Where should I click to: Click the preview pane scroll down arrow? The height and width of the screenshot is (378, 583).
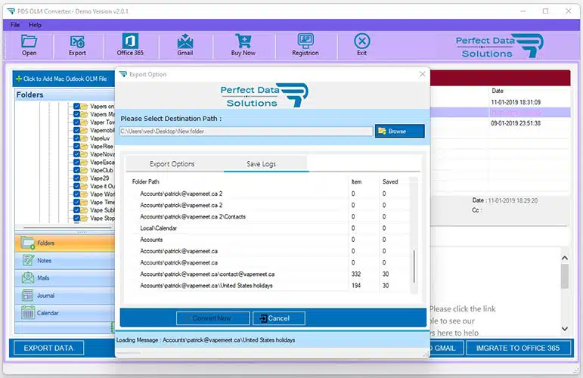point(565,329)
